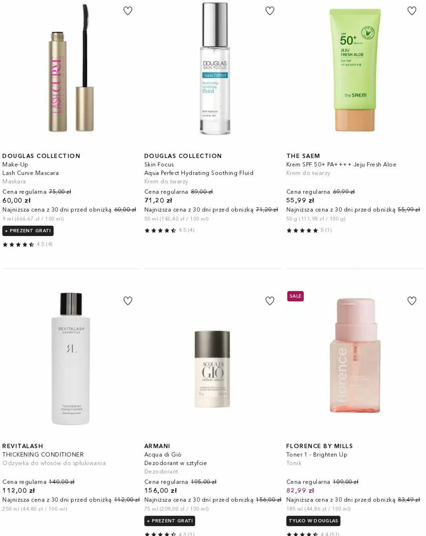Screen dimensions: 426x536
Task: View the Douglas Skin Focus fluid bottle image
Action: click(x=215, y=68)
